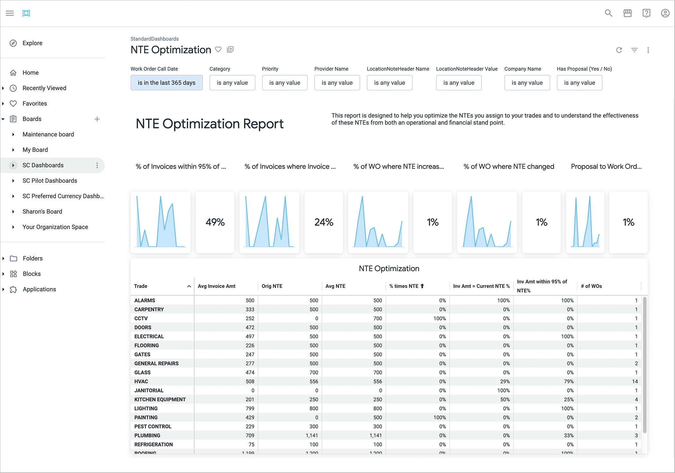
Task: Open the Category filter value button
Action: click(232, 83)
